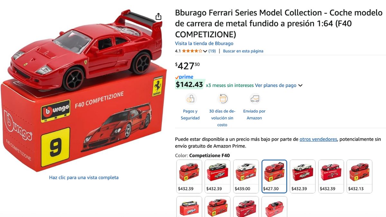386x217 pixels.
Task: Click the Enviado por Amazon truck icon
Action: [254, 99]
